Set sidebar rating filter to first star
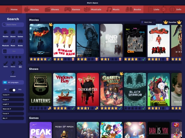The image size is (185, 138). coord(6,57)
